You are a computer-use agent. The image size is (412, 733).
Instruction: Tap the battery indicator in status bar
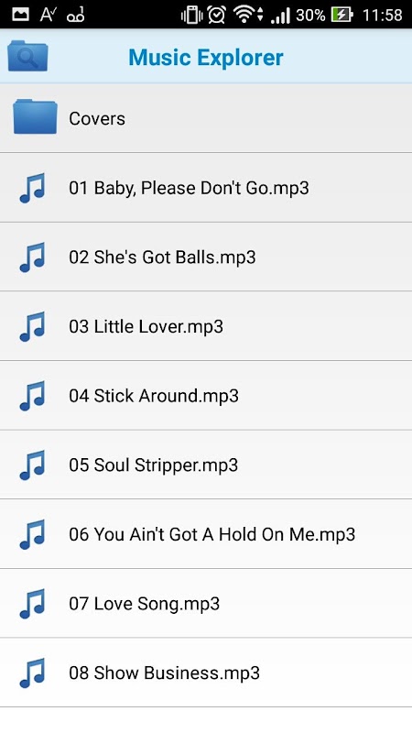pos(342,15)
